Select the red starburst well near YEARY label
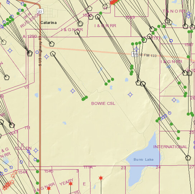195x194 pixels. point(71,184)
